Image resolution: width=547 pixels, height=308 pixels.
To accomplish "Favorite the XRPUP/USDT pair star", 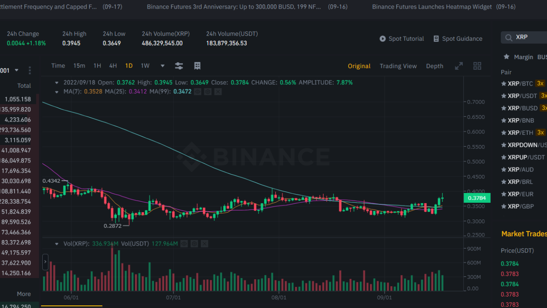I will [504, 157].
